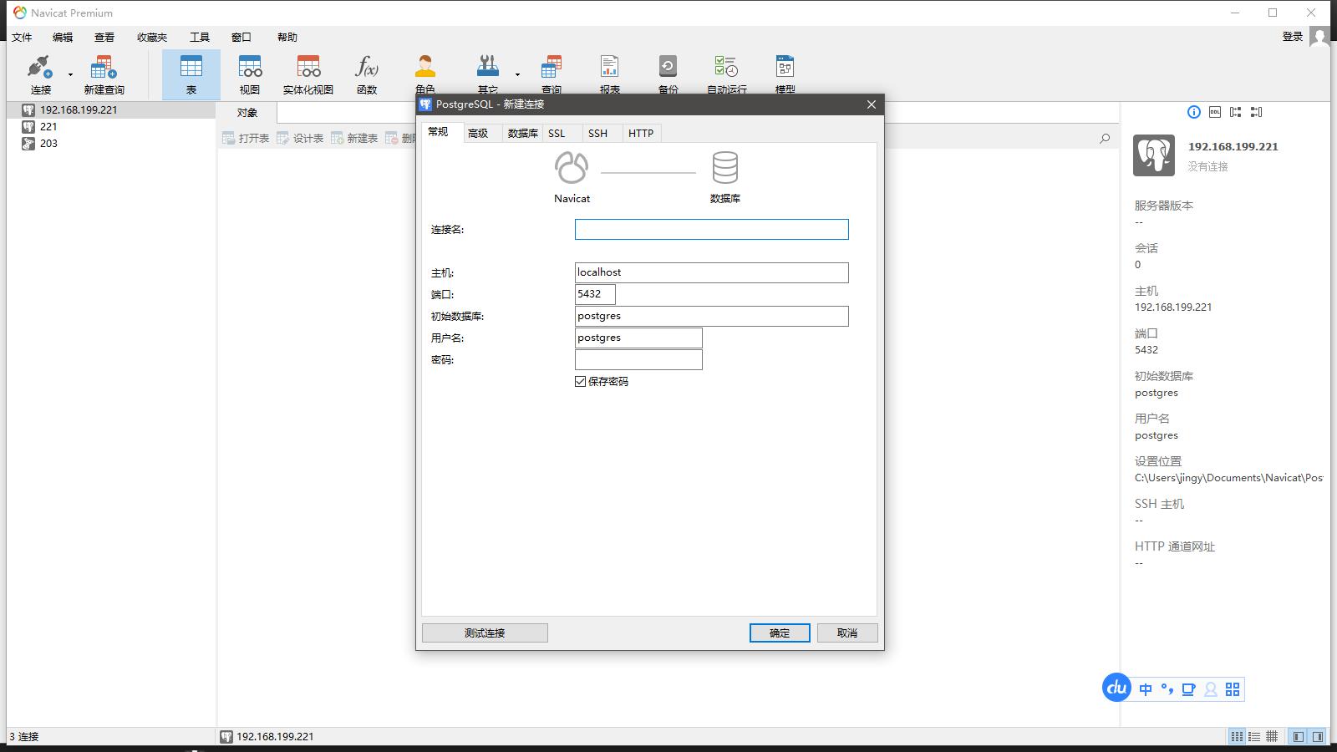
Task: Click the 端口 5432 field
Action: click(595, 294)
